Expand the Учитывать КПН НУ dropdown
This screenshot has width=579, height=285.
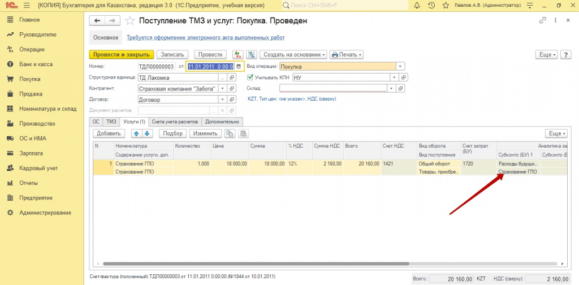click(x=394, y=77)
